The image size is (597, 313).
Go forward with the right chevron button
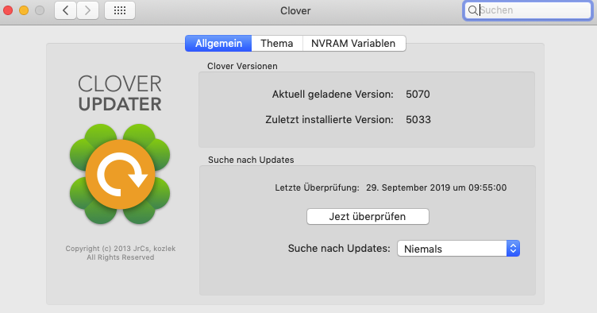point(88,10)
